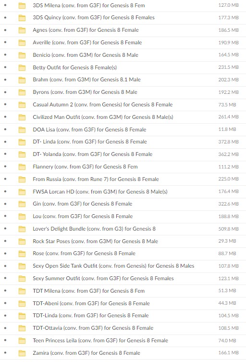Select Sexy Open Side Tank Outfit name
This screenshot has width=246, height=362.
pos(113,266)
